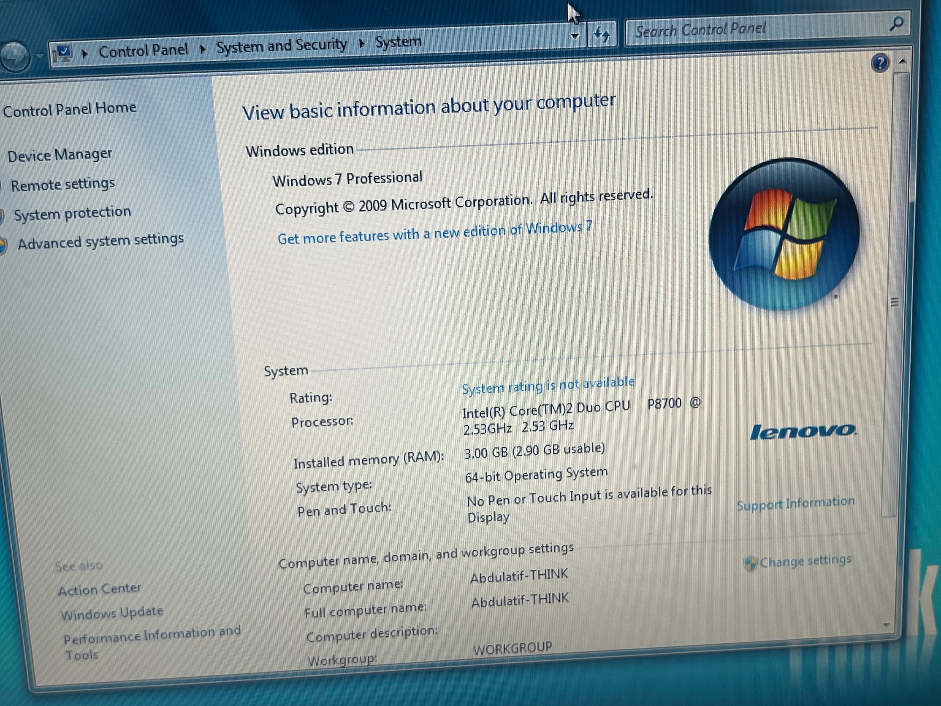Click the refresh arrows icon in address bar
This screenshot has height=706, width=941.
601,35
